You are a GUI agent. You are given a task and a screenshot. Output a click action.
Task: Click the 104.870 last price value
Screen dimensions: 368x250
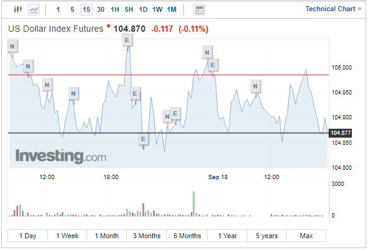129,29
